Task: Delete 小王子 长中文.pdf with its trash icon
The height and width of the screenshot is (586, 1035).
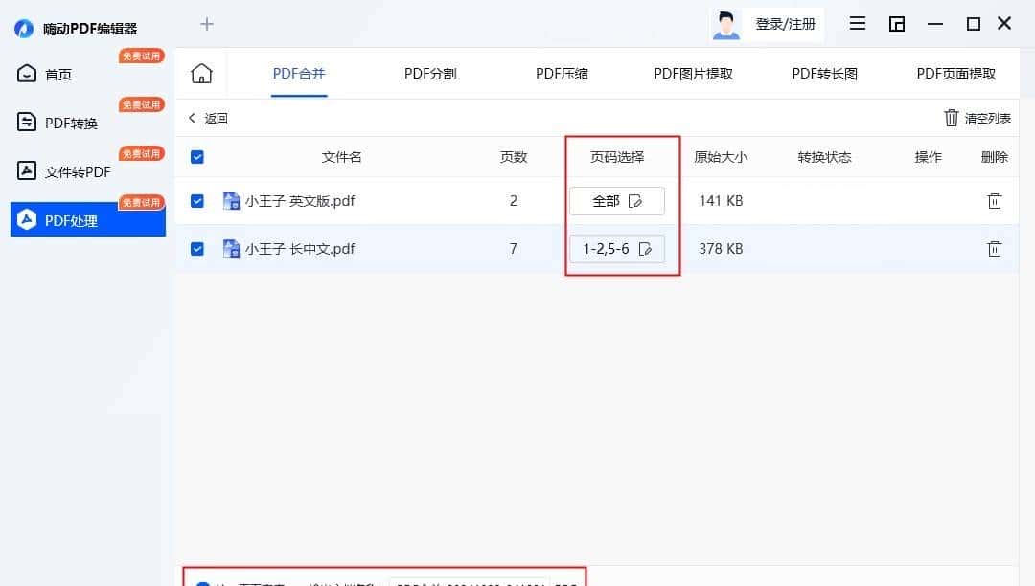Action: pos(994,248)
